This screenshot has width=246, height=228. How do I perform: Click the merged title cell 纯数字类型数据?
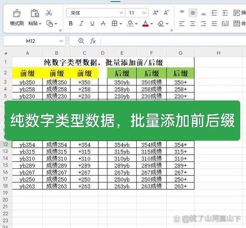[103, 62]
